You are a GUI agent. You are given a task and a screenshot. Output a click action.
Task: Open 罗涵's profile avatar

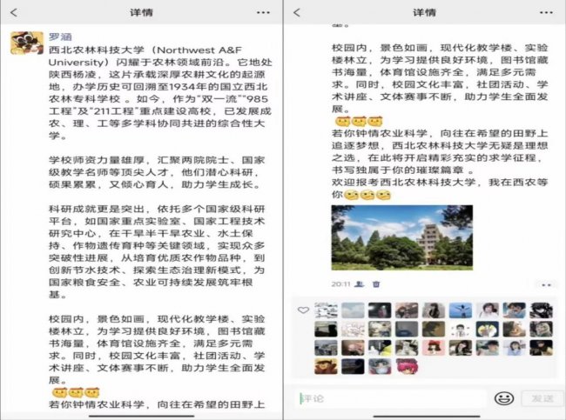click(27, 43)
